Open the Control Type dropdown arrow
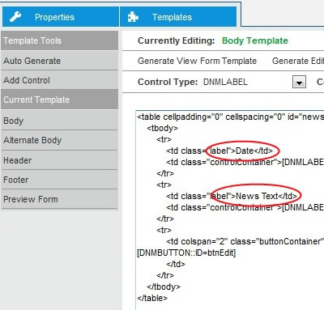The image size is (324, 310). point(299,82)
